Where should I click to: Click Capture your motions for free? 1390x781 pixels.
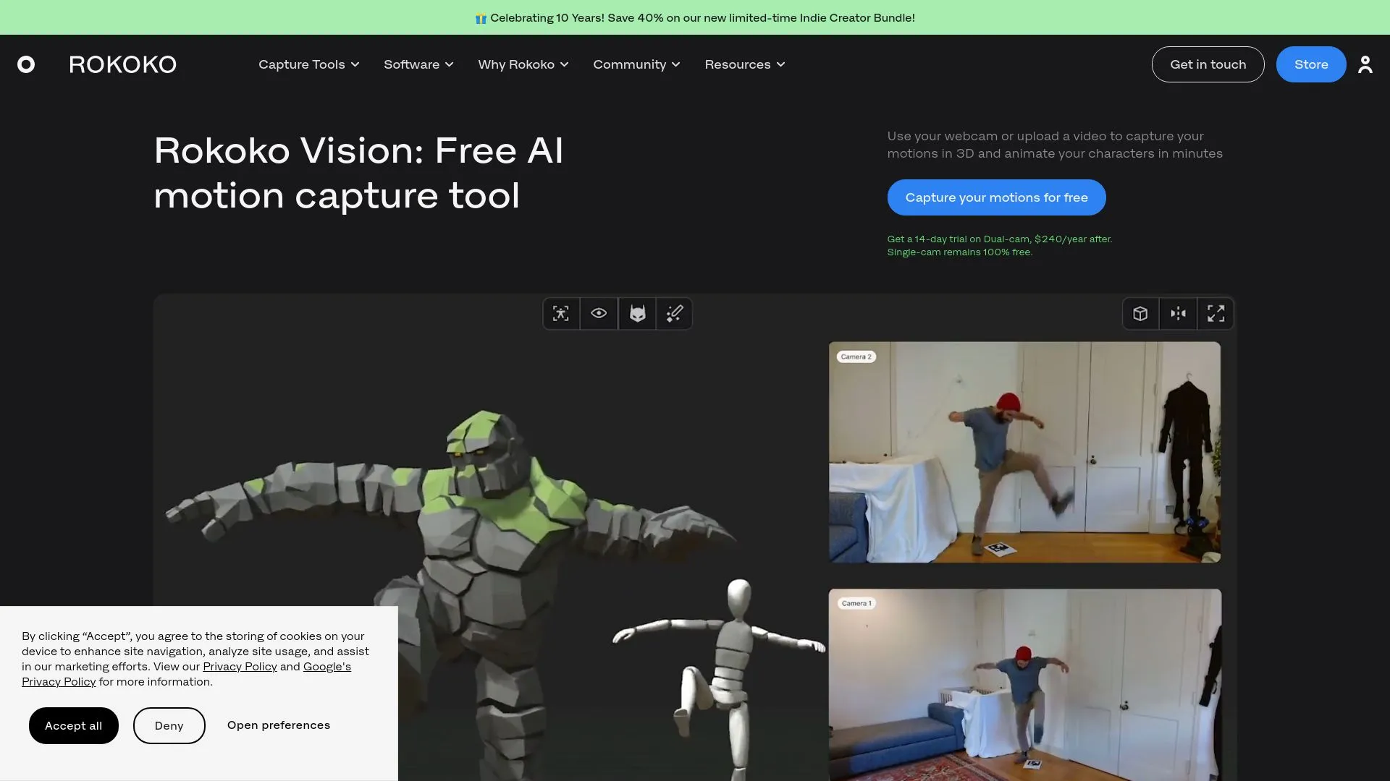996,197
